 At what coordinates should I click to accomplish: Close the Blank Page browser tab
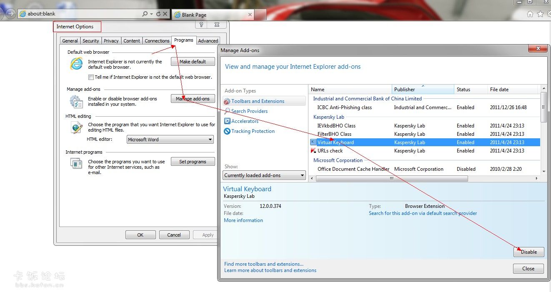(x=250, y=15)
